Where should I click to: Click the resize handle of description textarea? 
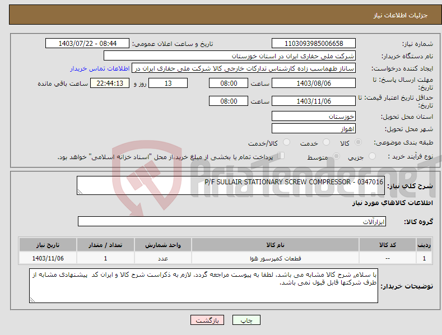[x=80, y=192]
